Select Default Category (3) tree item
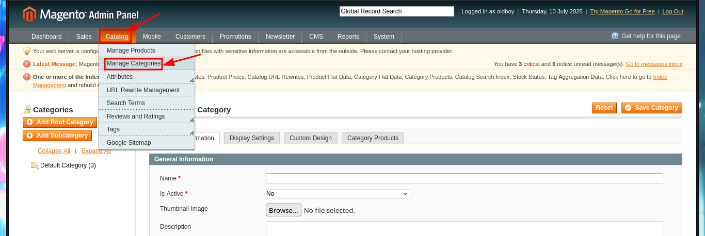705x236 pixels. point(68,165)
